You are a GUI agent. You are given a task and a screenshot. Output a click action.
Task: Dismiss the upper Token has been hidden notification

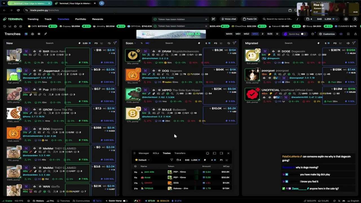coord(206,19)
